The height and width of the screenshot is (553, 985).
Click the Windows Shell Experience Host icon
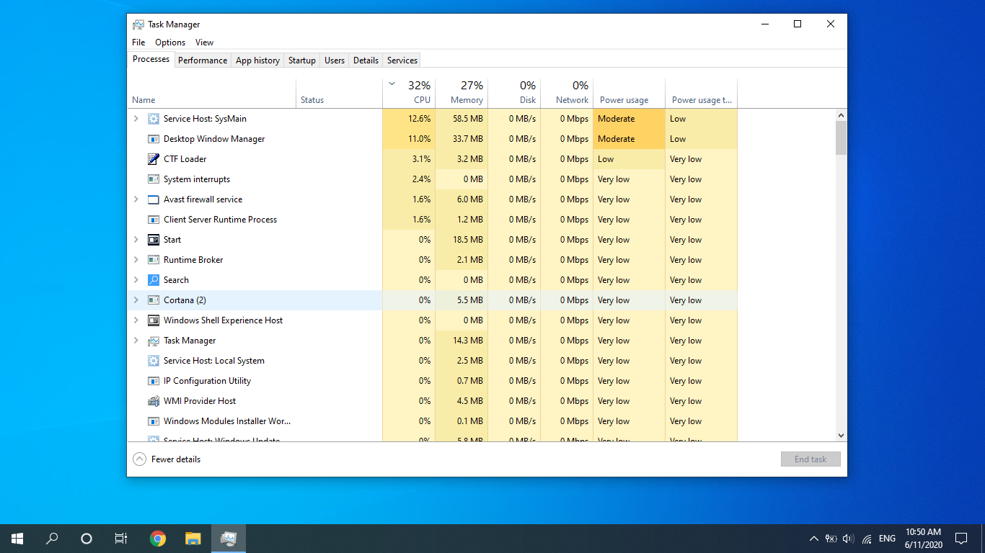153,320
